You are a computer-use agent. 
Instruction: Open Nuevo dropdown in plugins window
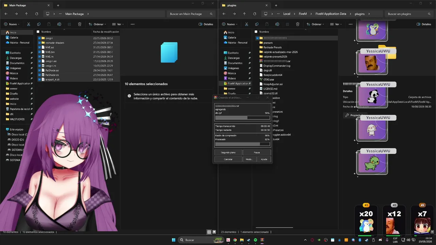tap(230, 24)
